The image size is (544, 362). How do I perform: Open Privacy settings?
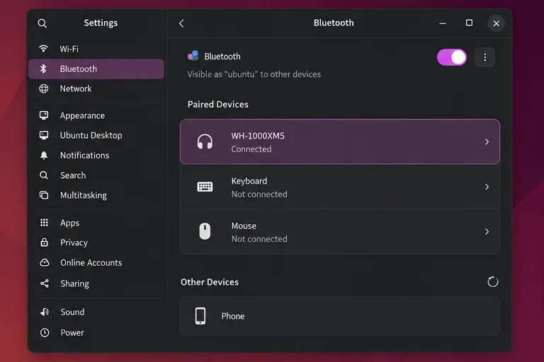(96, 242)
